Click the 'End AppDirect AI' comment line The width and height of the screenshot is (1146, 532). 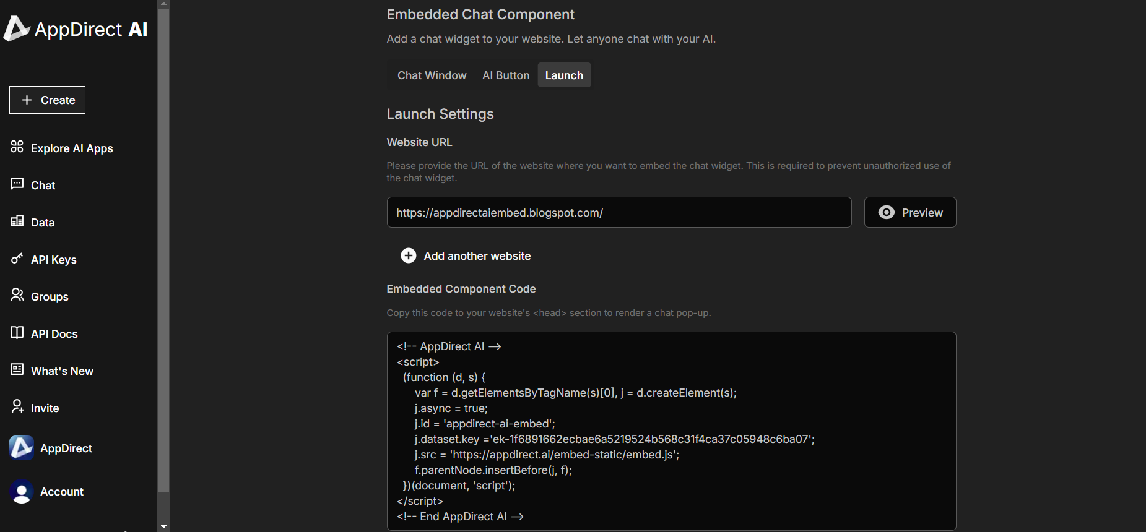click(461, 517)
